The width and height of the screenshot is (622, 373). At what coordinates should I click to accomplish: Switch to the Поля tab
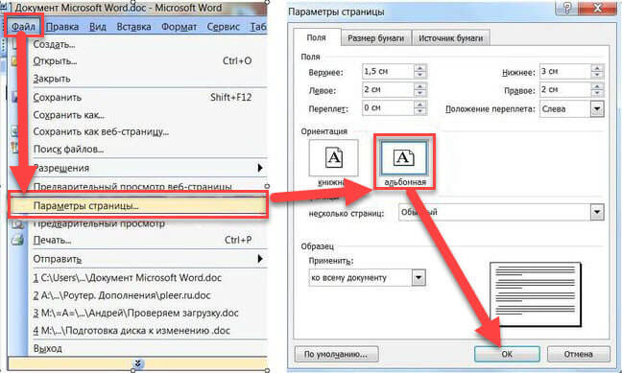(316, 37)
